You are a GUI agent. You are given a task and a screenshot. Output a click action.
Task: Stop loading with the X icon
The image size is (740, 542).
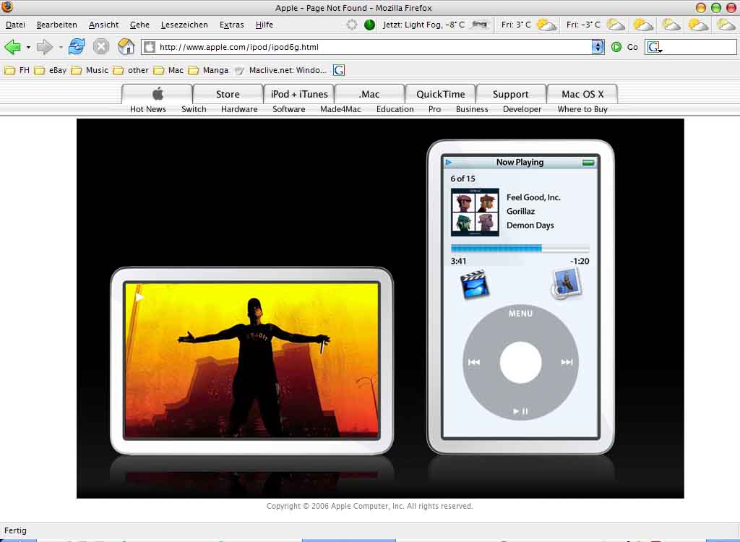101,47
